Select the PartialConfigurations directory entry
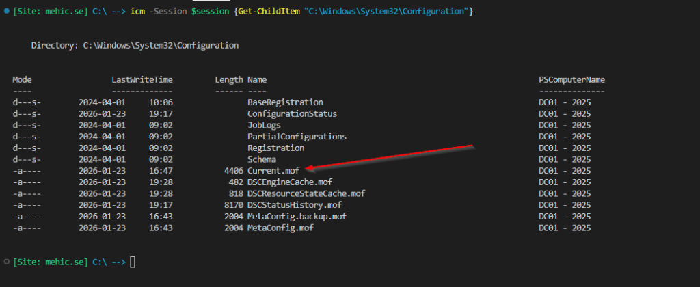The height and width of the screenshot is (287, 700). pos(297,136)
